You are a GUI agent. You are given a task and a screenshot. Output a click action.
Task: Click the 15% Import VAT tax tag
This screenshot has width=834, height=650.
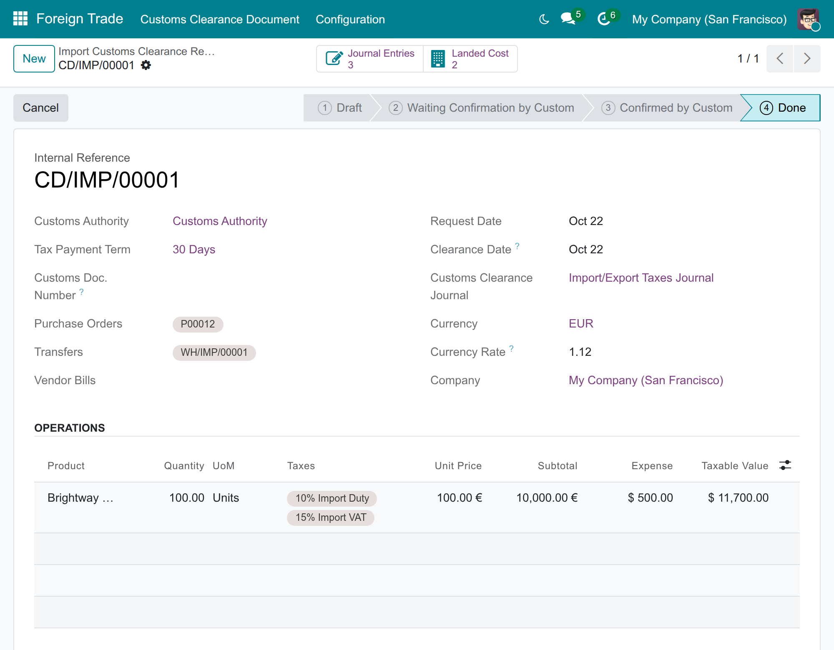[331, 517]
